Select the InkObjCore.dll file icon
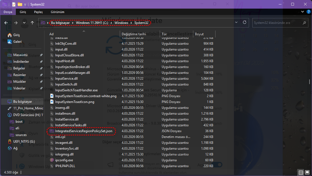This screenshot has width=312, height=176. 52,44
